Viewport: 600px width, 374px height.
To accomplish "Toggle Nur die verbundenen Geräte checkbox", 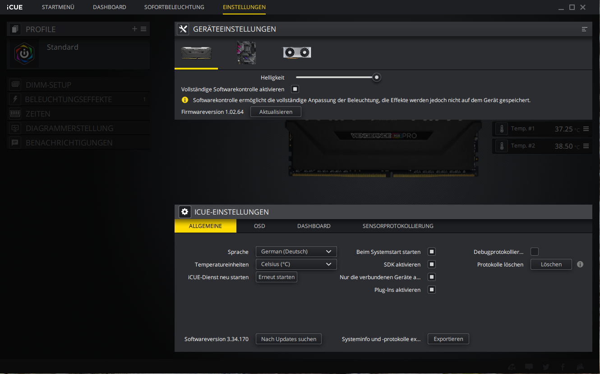I will 432,277.
